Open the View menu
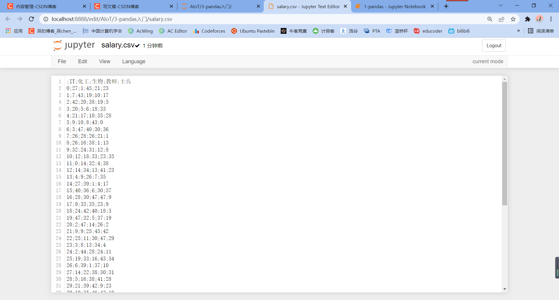 105,61
